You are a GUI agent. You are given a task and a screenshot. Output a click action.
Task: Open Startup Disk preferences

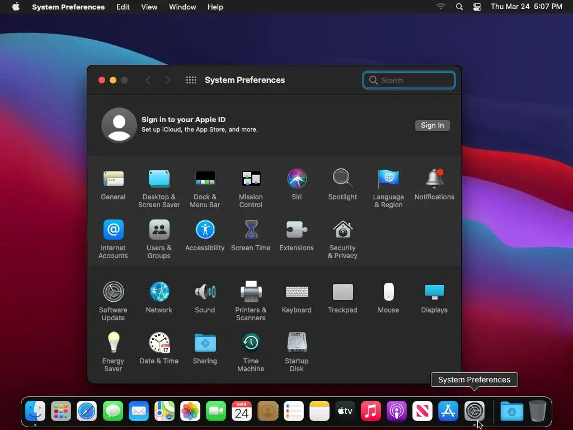tap(297, 352)
